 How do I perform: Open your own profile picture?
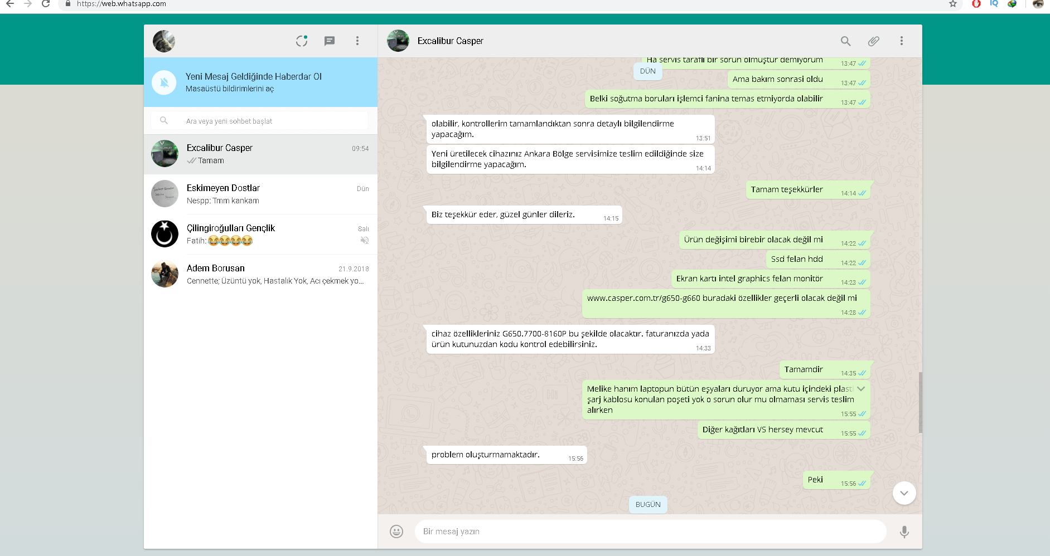[164, 41]
